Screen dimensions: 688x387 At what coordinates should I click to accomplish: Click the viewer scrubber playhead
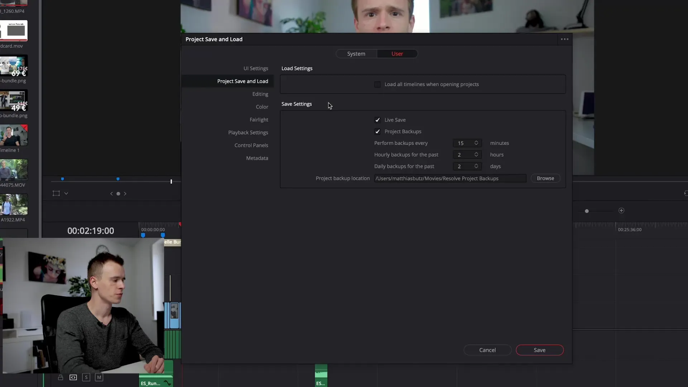pyautogui.click(x=171, y=182)
